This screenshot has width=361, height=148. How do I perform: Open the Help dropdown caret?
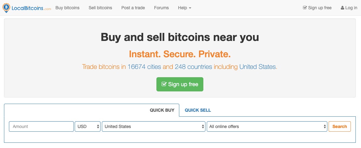[190, 8]
